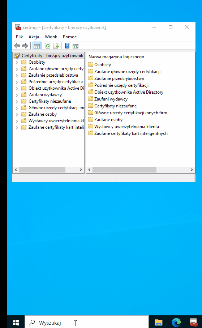
Task: Toggle the Show/Hide Action Pane icon
Action: point(76,46)
